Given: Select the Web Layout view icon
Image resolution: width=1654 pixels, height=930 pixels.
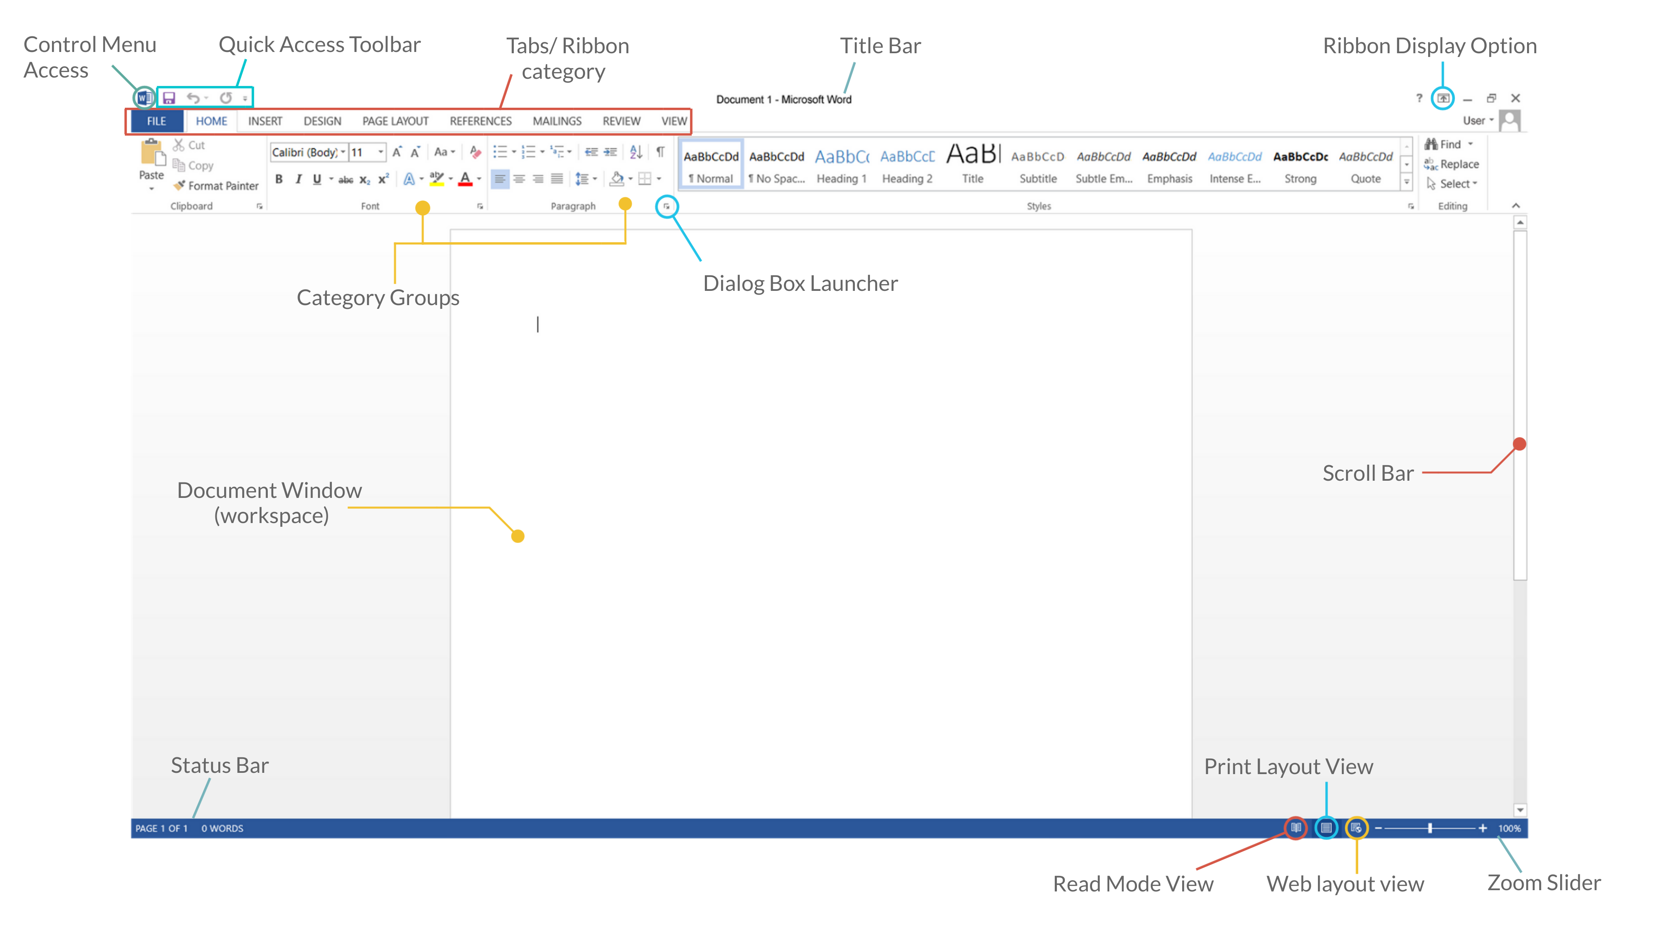Looking at the screenshot, I should [x=1356, y=828].
